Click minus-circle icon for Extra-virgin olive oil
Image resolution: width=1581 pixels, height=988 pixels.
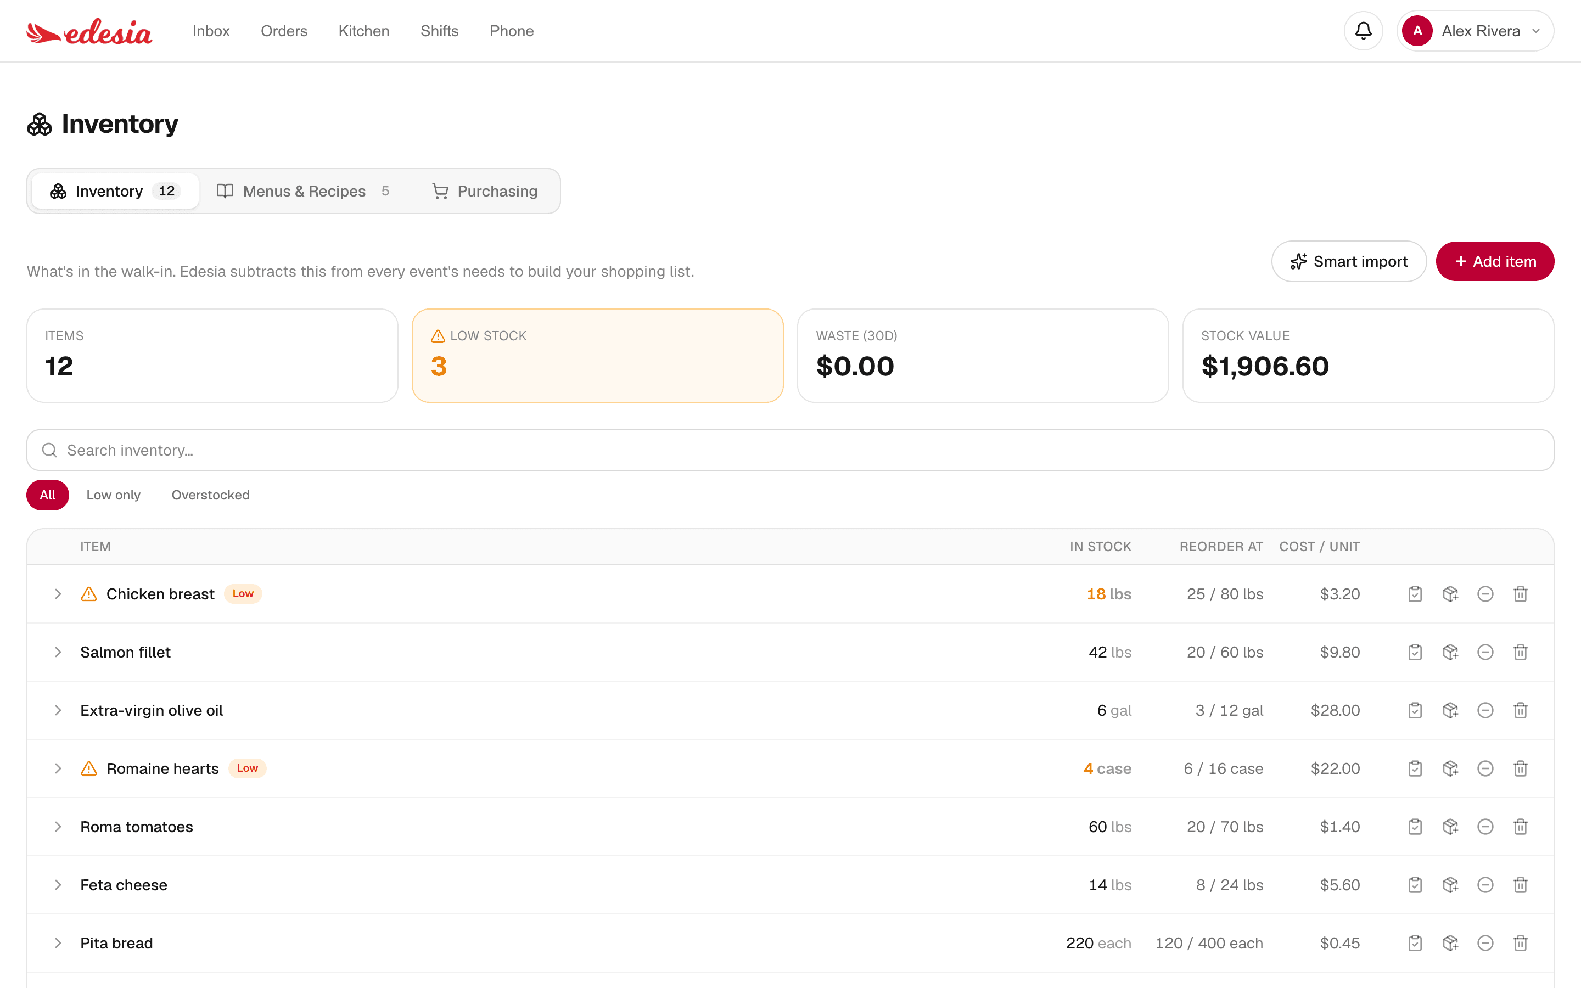[1485, 710]
